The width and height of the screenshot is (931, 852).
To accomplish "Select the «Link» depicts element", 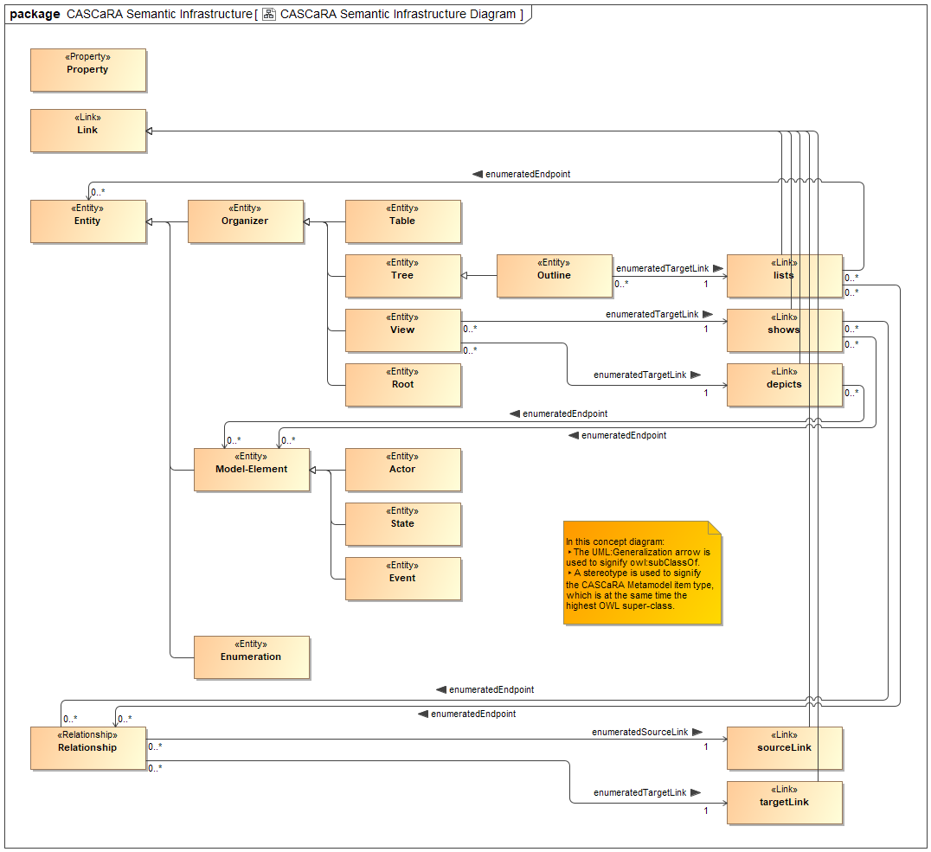I will coord(783,384).
